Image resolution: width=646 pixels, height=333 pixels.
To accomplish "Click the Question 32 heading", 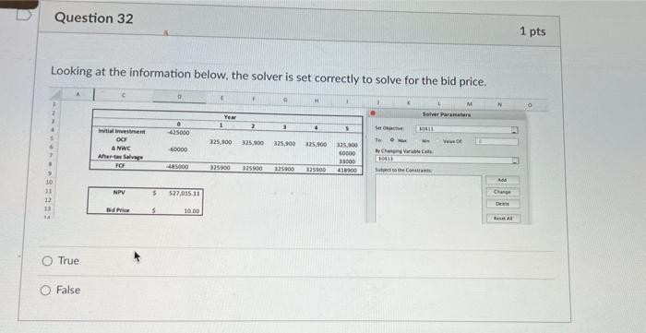I will coord(94,18).
